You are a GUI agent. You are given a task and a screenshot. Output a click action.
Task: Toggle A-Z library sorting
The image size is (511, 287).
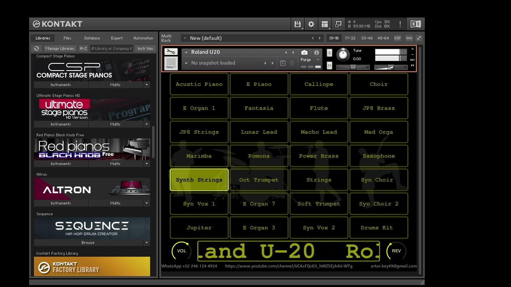(x=83, y=49)
